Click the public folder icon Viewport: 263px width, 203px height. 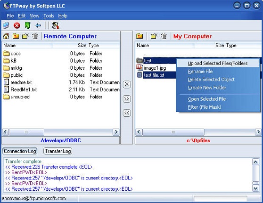(x=6, y=75)
